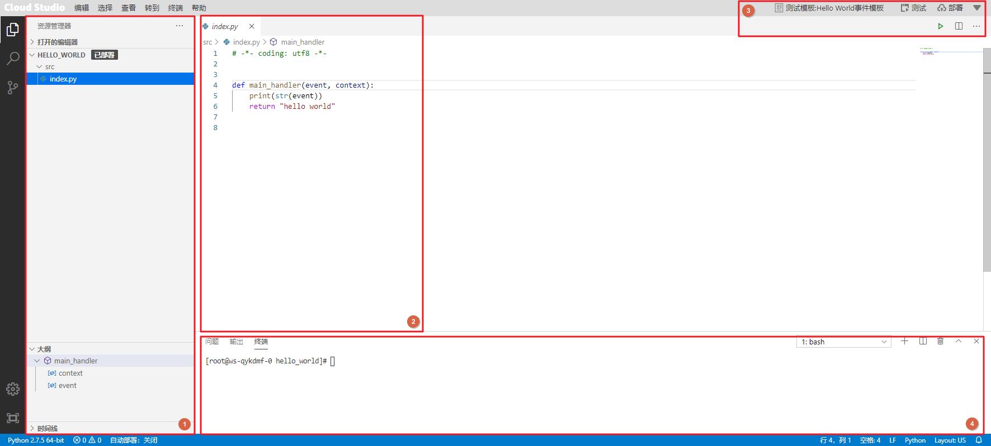Switch to the 终端 panel tab
This screenshot has height=446, width=991.
click(261, 342)
